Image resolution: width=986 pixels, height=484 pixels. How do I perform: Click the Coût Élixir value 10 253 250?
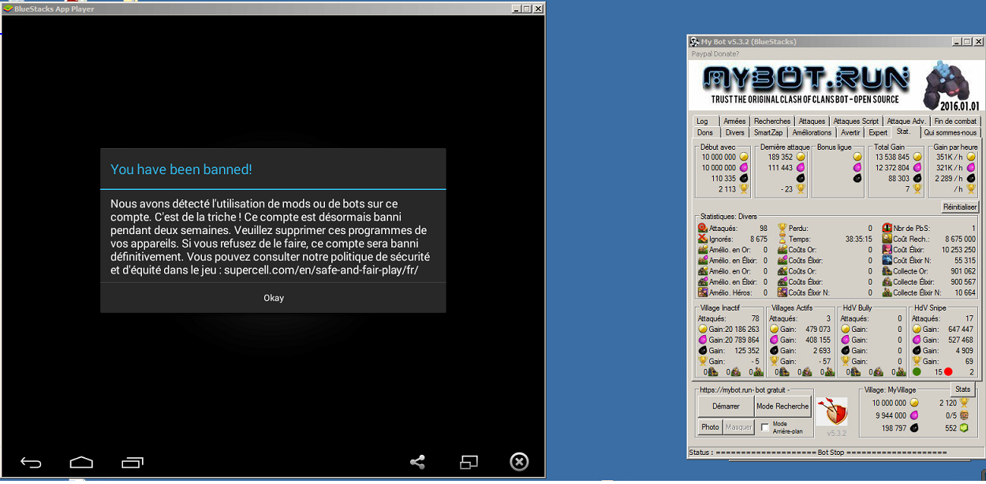point(958,250)
